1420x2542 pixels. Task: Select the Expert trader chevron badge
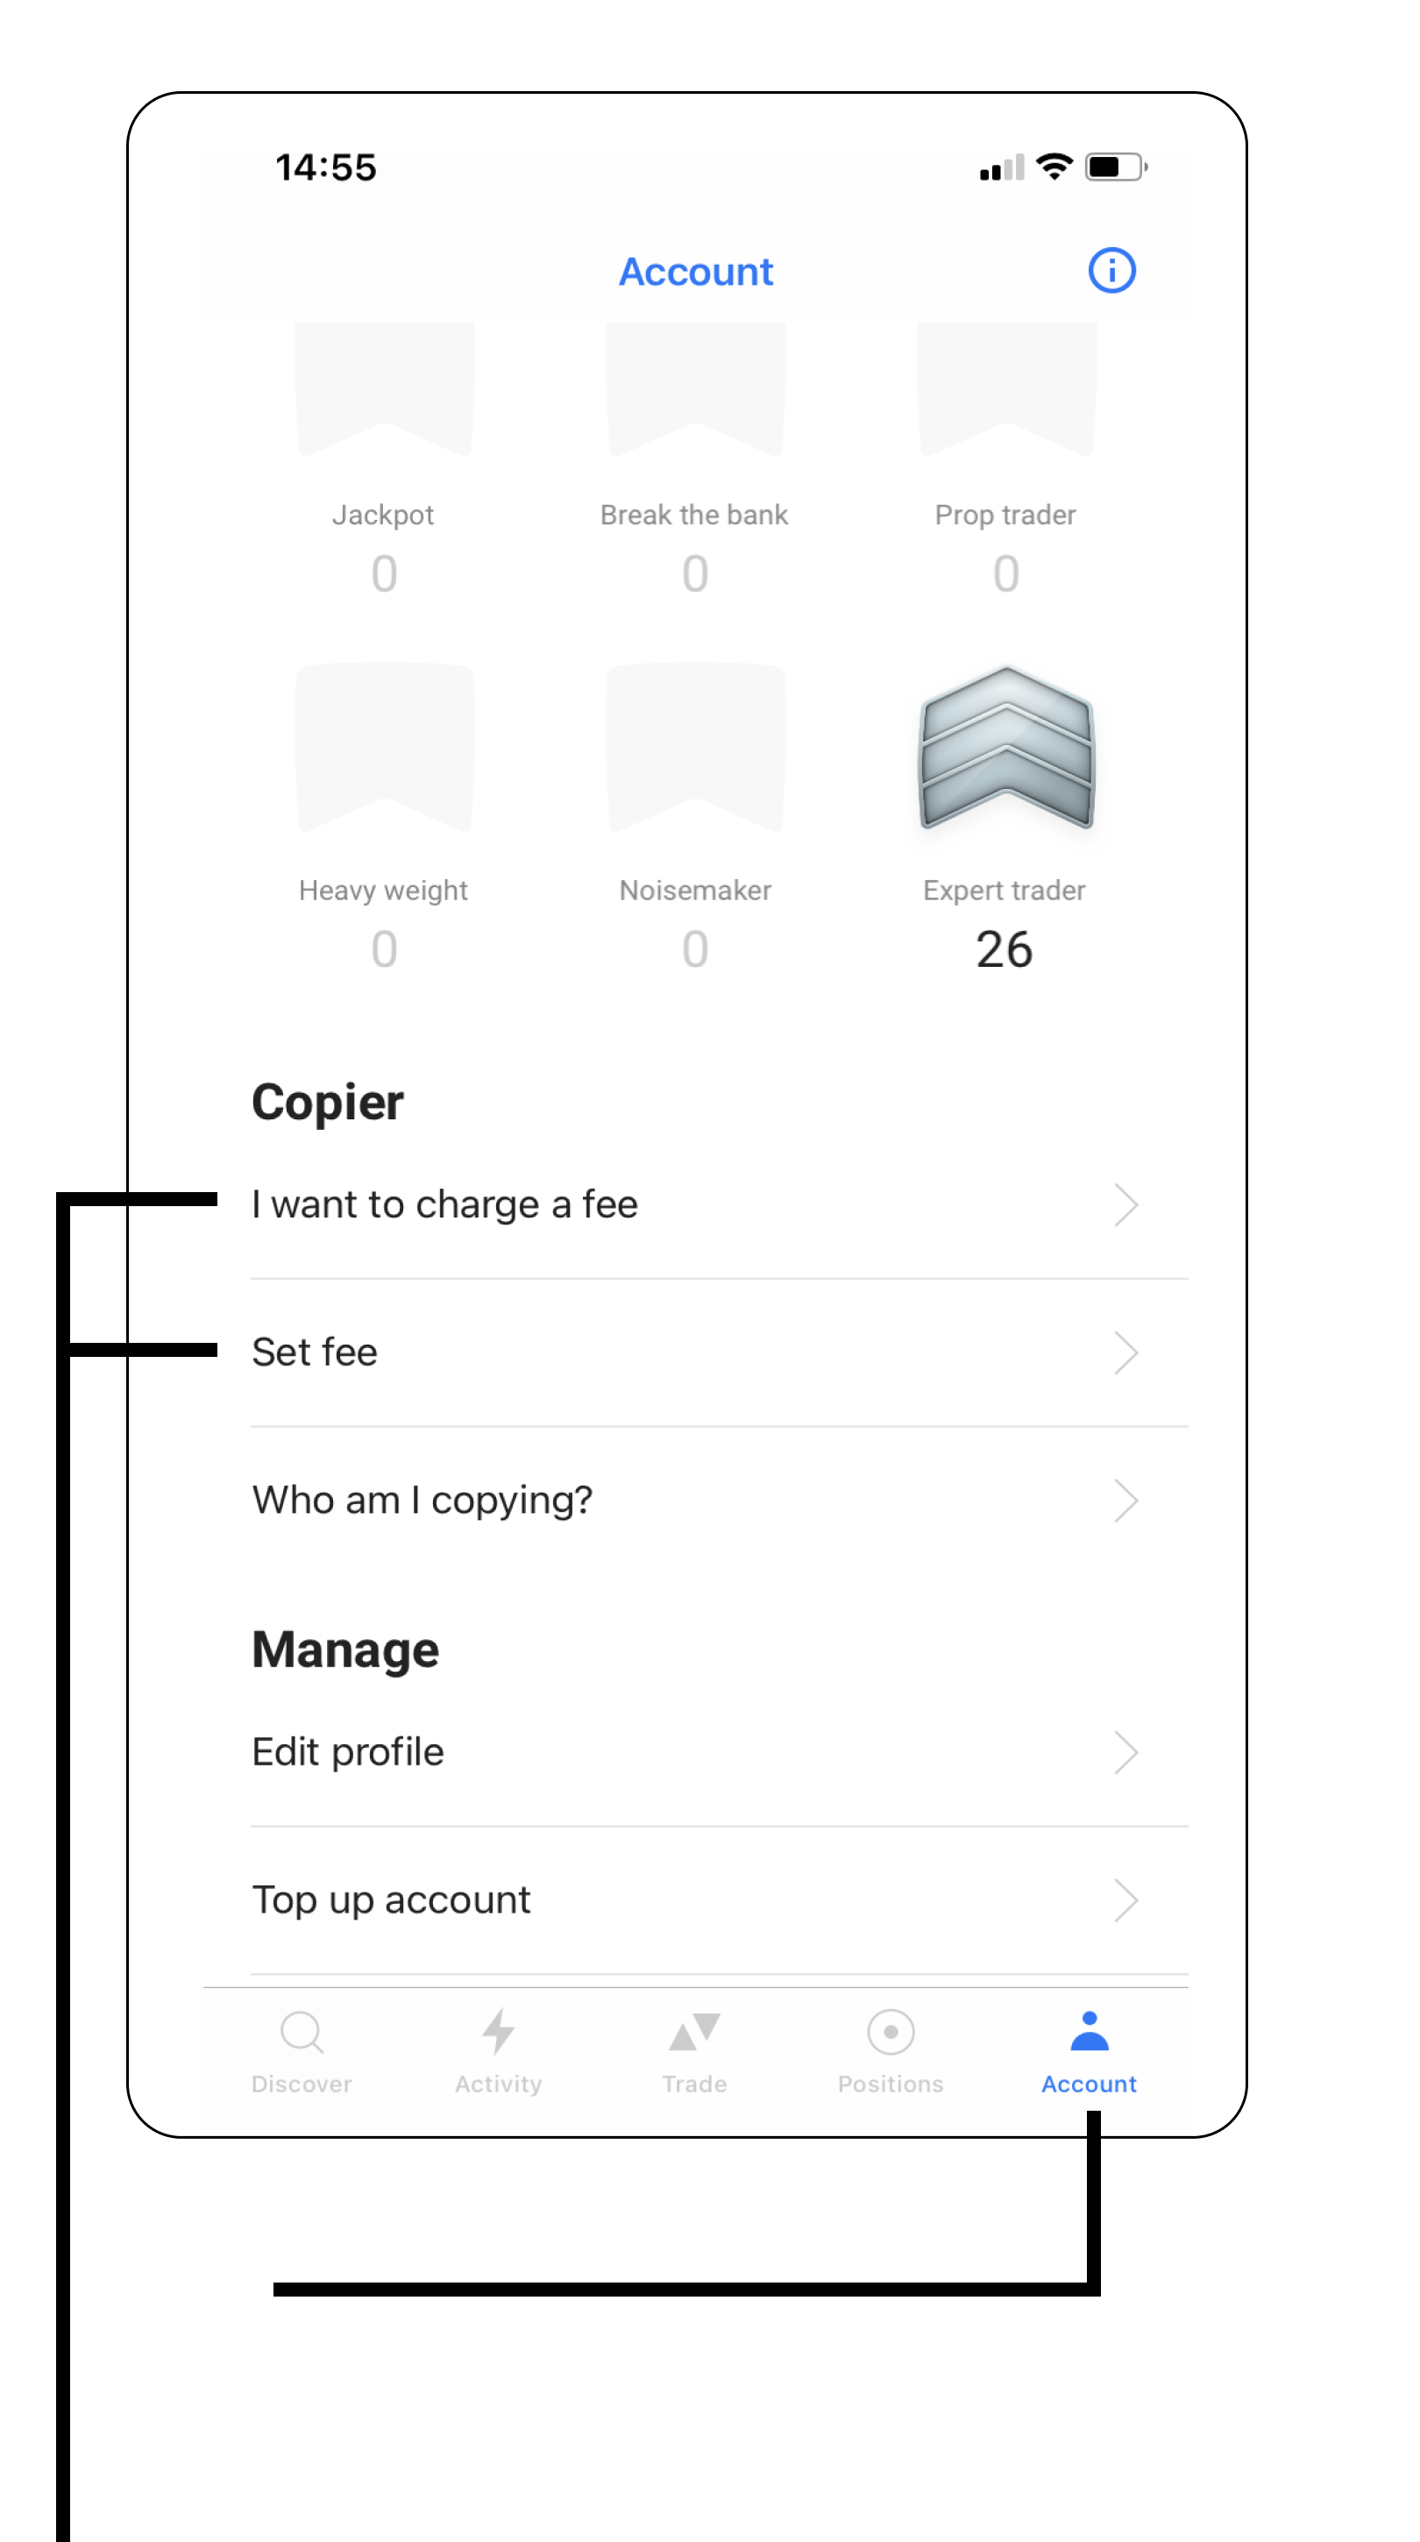pyautogui.click(x=1005, y=747)
